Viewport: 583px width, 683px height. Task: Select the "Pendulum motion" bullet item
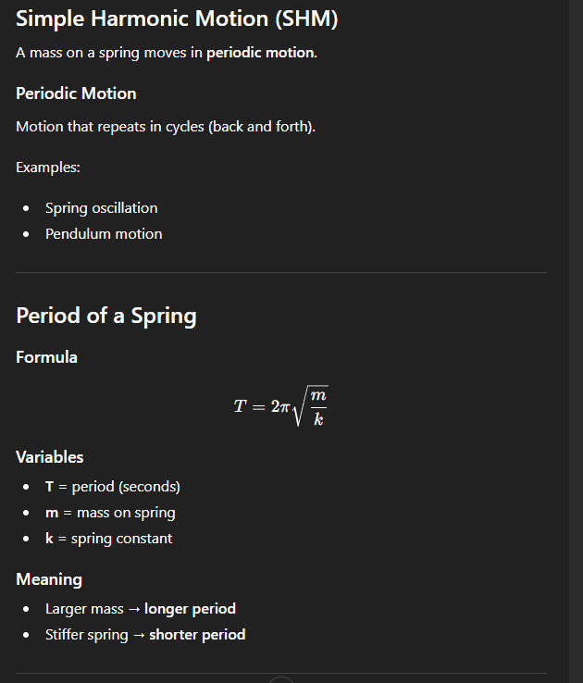tap(104, 234)
